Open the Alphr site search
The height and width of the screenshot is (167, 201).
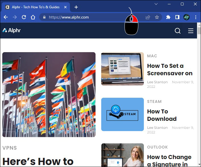pos(178,31)
